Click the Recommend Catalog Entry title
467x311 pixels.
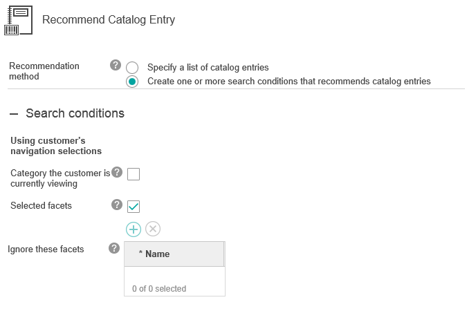109,20
